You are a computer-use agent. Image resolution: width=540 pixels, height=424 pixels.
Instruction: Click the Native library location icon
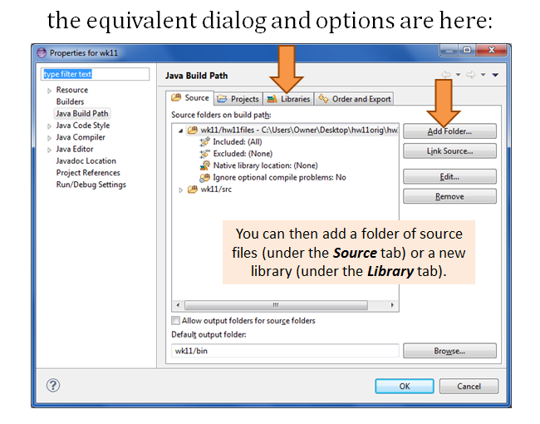[x=204, y=165]
